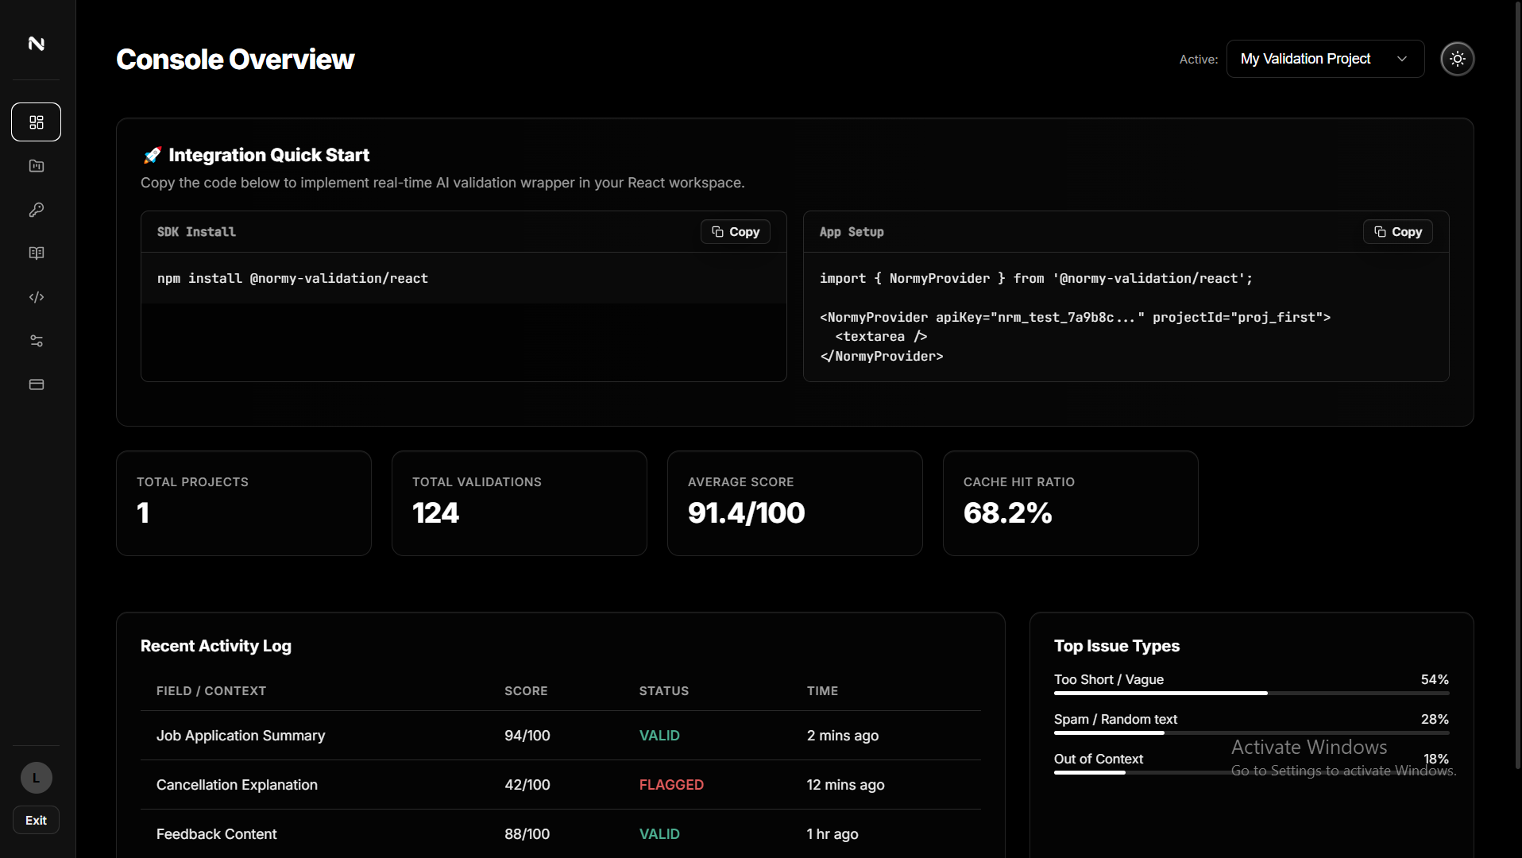Click the L user avatar
This screenshot has width=1522, height=858.
point(37,778)
